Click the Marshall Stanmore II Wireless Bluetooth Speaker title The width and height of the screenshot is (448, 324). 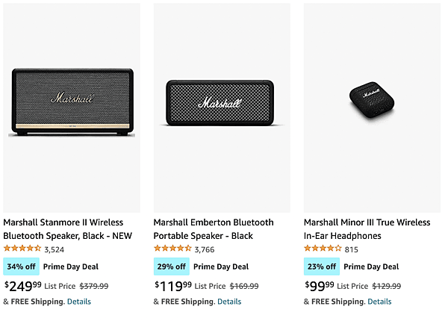click(x=67, y=229)
